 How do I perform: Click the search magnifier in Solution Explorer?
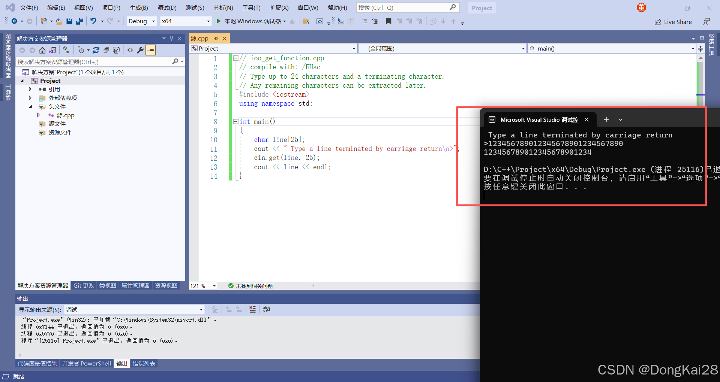click(x=175, y=61)
